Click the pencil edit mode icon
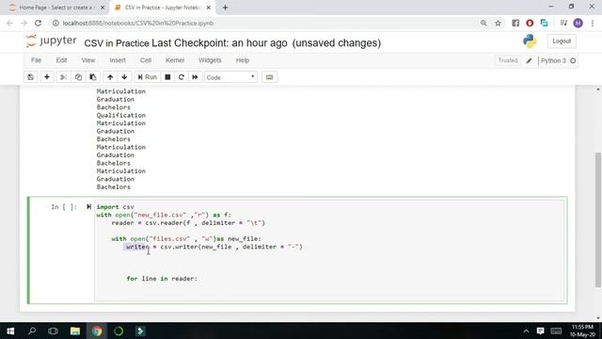Viewport: 602px width, 339px height. (x=529, y=60)
